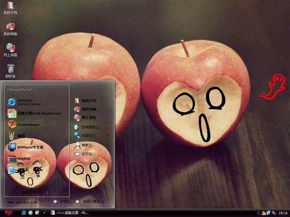Screen dimensions: 290x217
Task: Launch Internet Explorer from quick launch bar
Action: click(x=24, y=213)
